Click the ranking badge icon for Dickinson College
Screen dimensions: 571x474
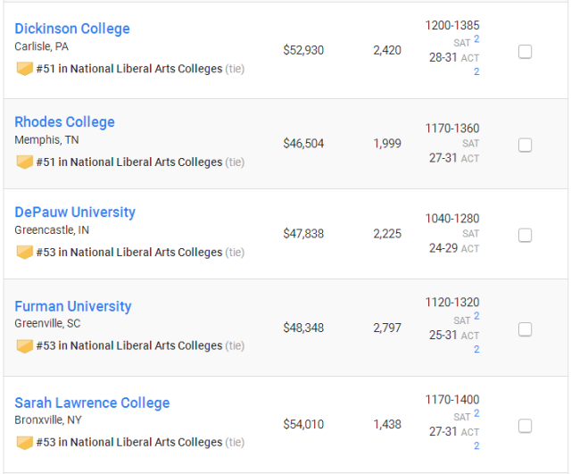tap(25, 69)
